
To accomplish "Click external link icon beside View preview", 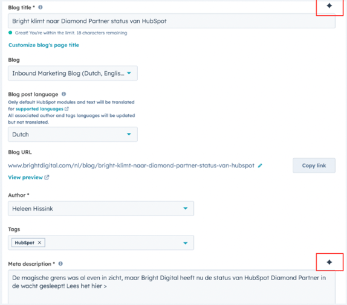I will click(x=47, y=177).
